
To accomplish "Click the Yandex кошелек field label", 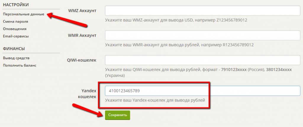I will coord(87,94).
